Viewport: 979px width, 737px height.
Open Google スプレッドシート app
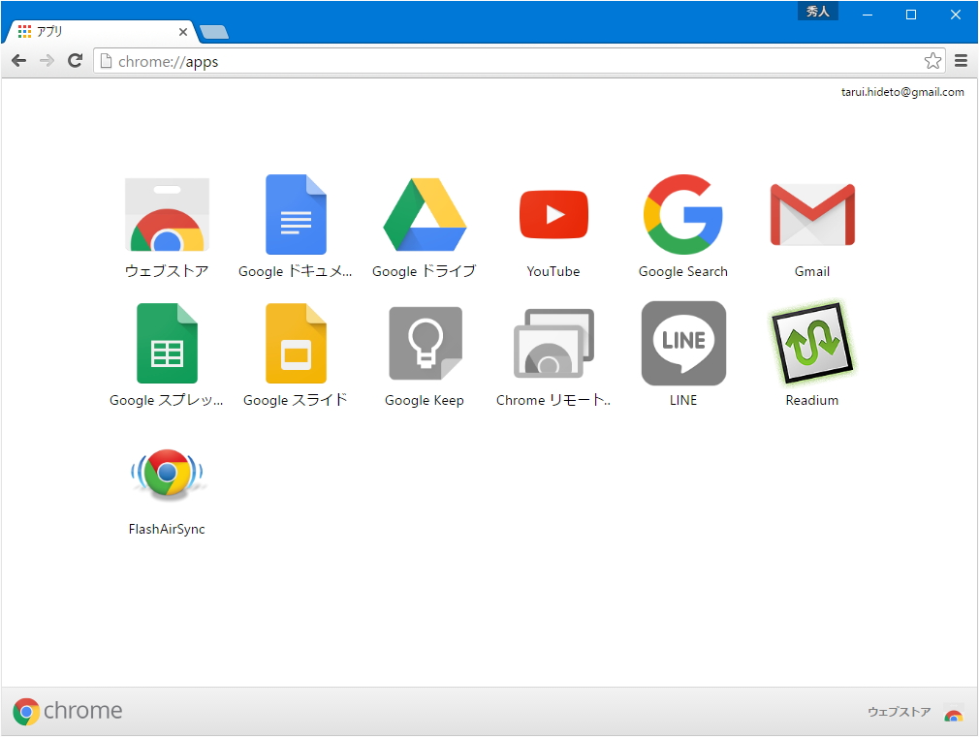(x=167, y=343)
